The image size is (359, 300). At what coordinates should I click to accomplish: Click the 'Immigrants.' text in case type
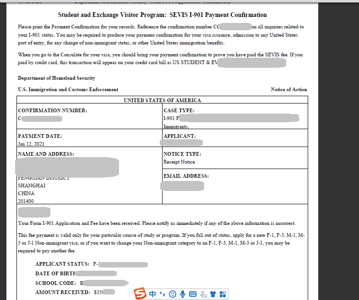coord(176,126)
